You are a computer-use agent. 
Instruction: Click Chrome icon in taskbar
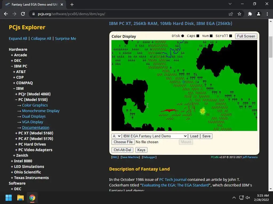[32, 198]
